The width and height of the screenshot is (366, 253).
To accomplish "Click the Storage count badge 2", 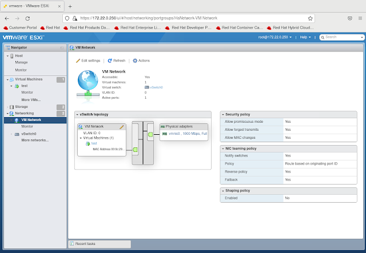I will tap(61, 107).
